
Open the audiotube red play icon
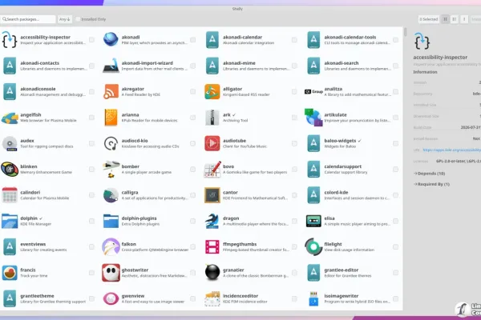[212, 143]
